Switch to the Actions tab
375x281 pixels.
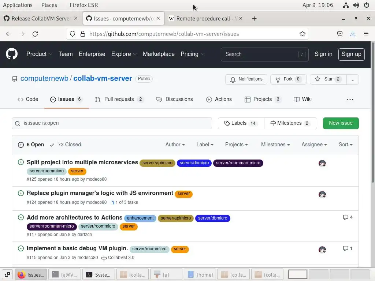coord(219,99)
